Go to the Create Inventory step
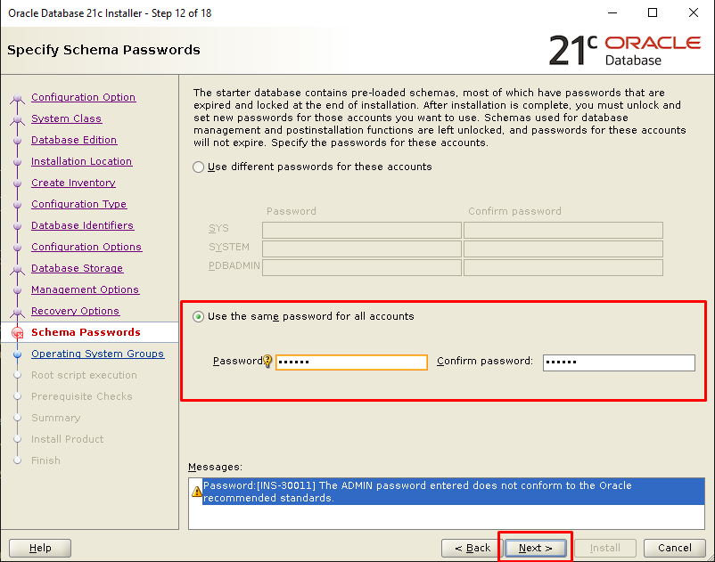The image size is (715, 562). point(73,183)
